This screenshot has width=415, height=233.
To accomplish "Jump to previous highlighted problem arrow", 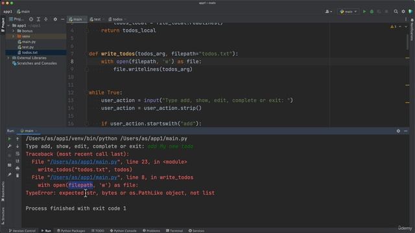I will click(400, 27).
